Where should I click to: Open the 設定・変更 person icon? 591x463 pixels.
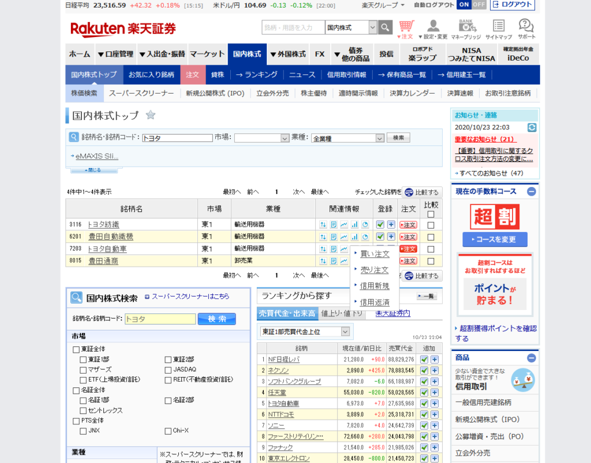pos(433,29)
